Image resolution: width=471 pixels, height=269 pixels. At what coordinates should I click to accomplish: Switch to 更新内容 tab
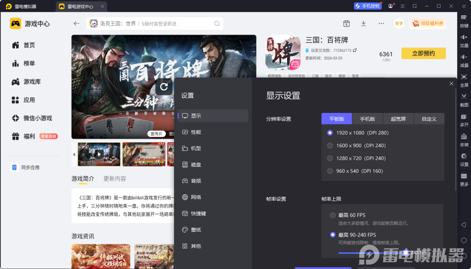[115, 179]
